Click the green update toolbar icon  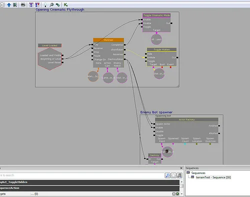(57, 5)
